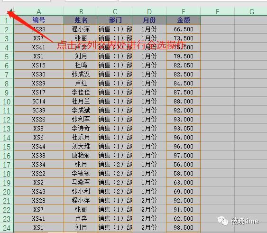
Task: Select column E header
Action: pyautogui.click(x=184, y=11)
